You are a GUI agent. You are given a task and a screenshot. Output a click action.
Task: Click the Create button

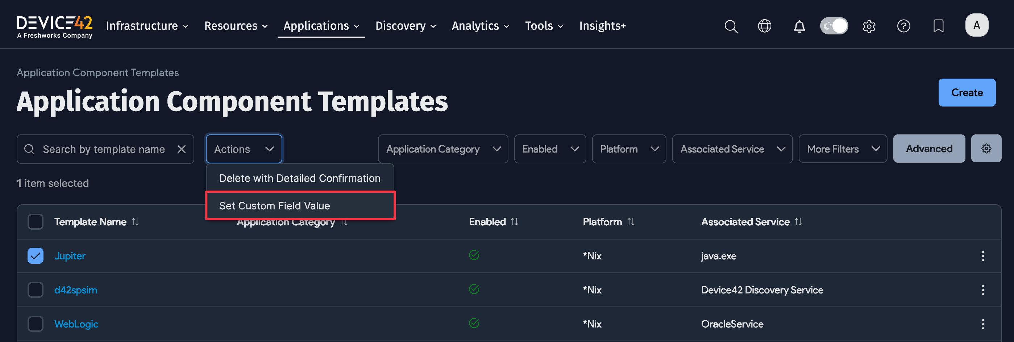967,92
